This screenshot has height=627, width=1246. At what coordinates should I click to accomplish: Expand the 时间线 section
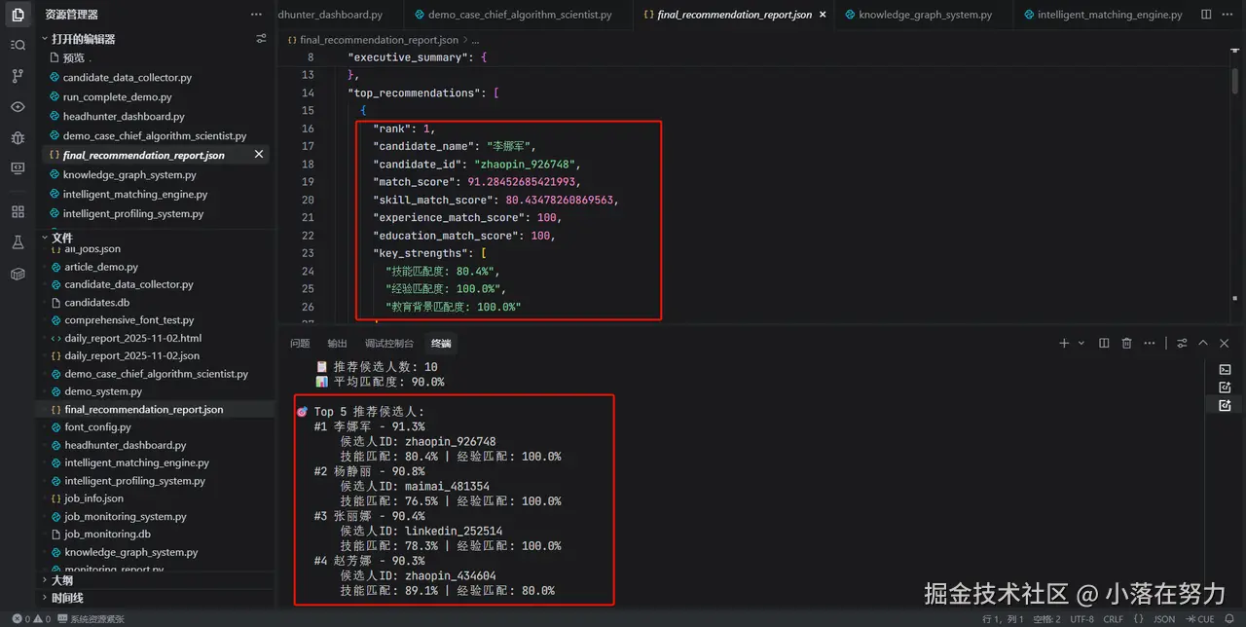(67, 598)
